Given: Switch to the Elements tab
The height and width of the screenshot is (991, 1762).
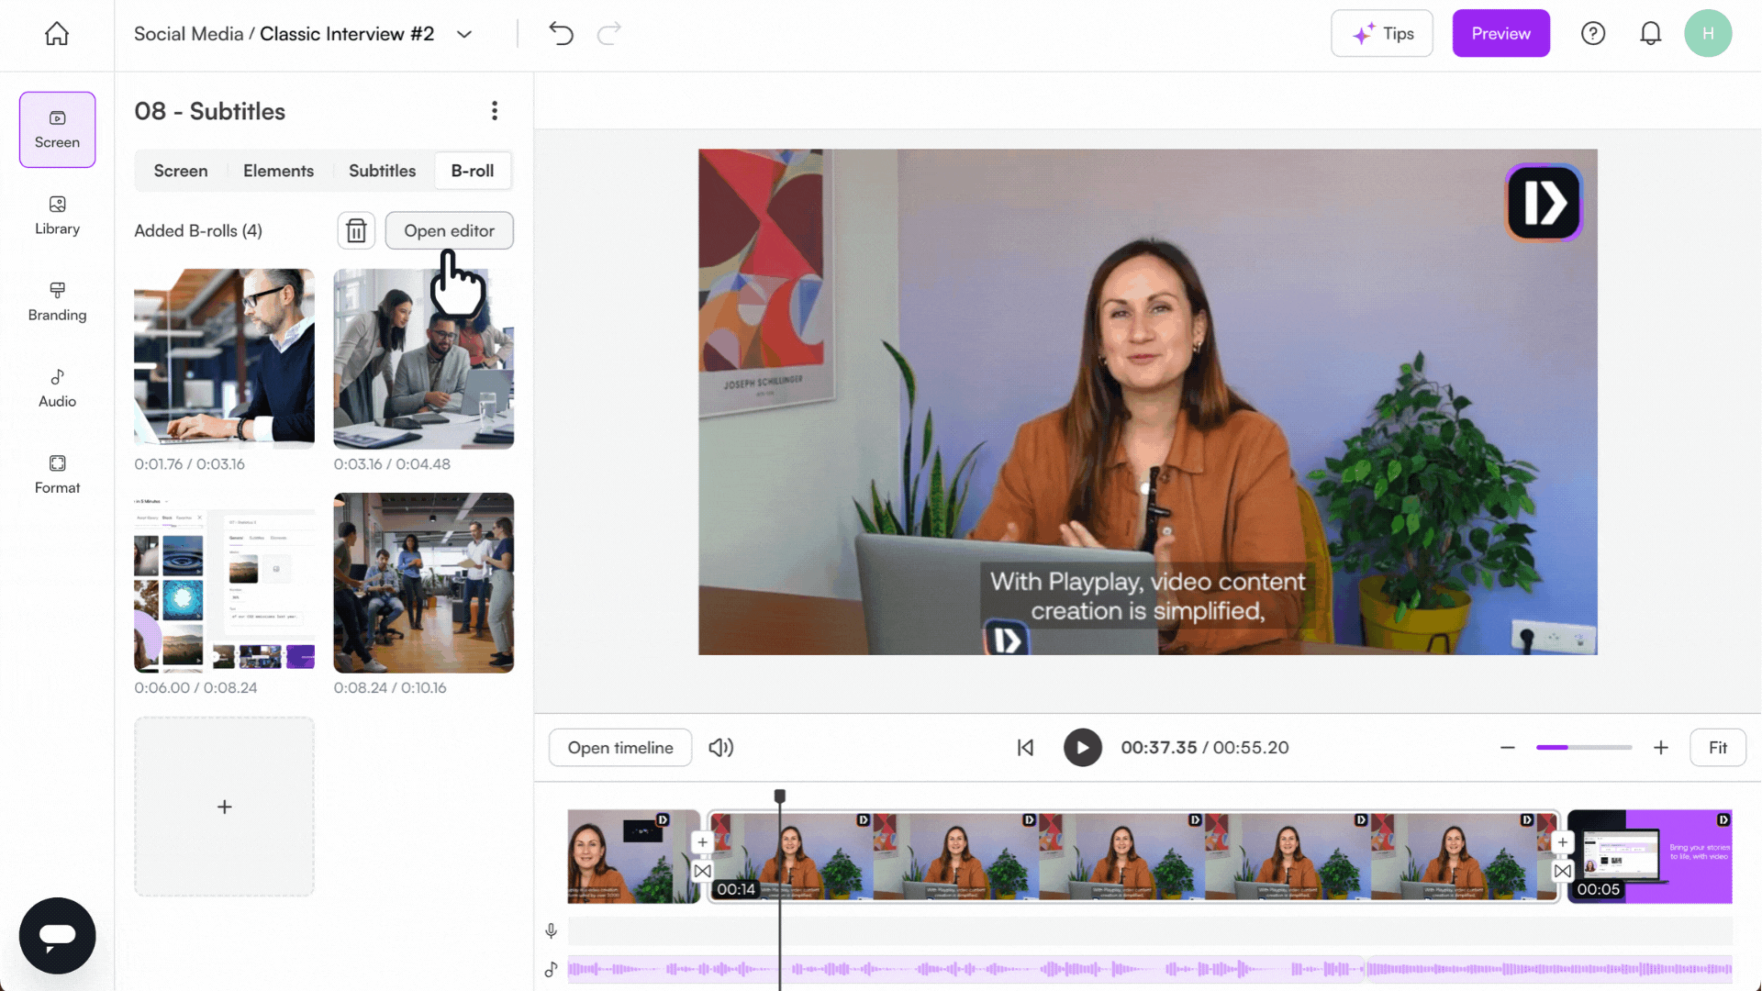Looking at the screenshot, I should (x=278, y=171).
